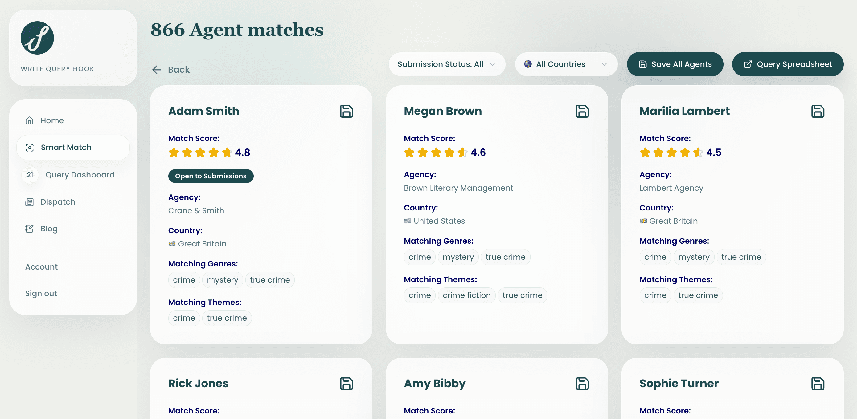857x419 pixels.
Task: Click the Dispatch icon in sidebar
Action: pos(30,202)
